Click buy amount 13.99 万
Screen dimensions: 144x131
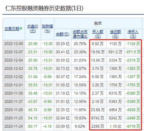tap(98, 60)
